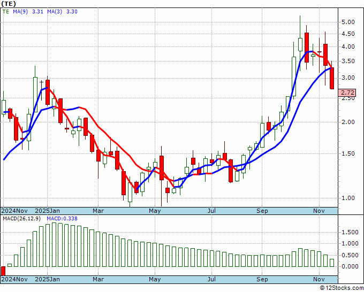Click Sep on the MACD panel date axis
This screenshot has height=292, width=364.
pyautogui.click(x=262, y=279)
